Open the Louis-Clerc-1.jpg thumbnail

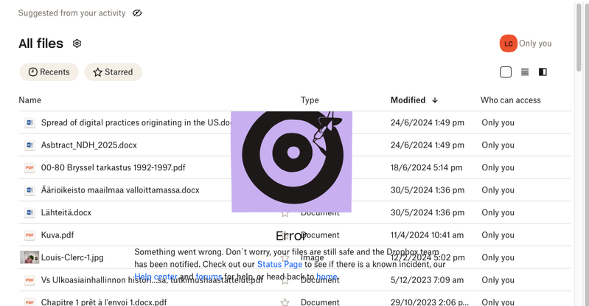coord(29,258)
